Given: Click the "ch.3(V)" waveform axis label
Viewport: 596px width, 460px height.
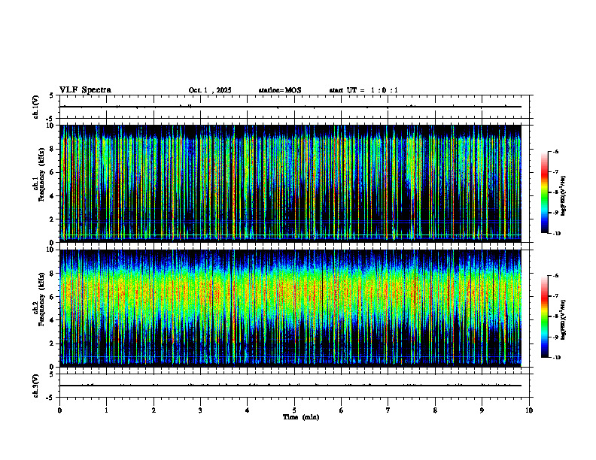Looking at the screenshot, I should click(x=36, y=386).
